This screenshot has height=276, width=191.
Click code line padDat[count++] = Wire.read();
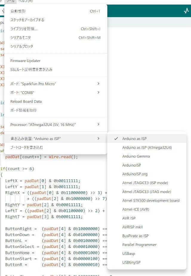coord(41,157)
